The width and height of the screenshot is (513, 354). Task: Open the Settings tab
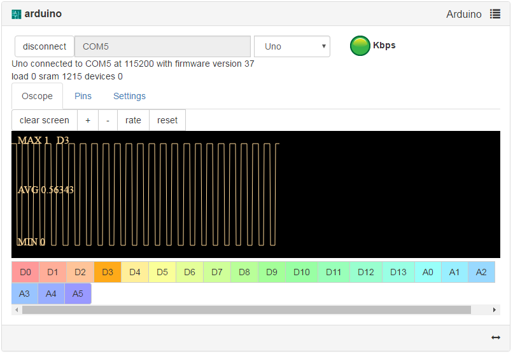[x=130, y=96]
